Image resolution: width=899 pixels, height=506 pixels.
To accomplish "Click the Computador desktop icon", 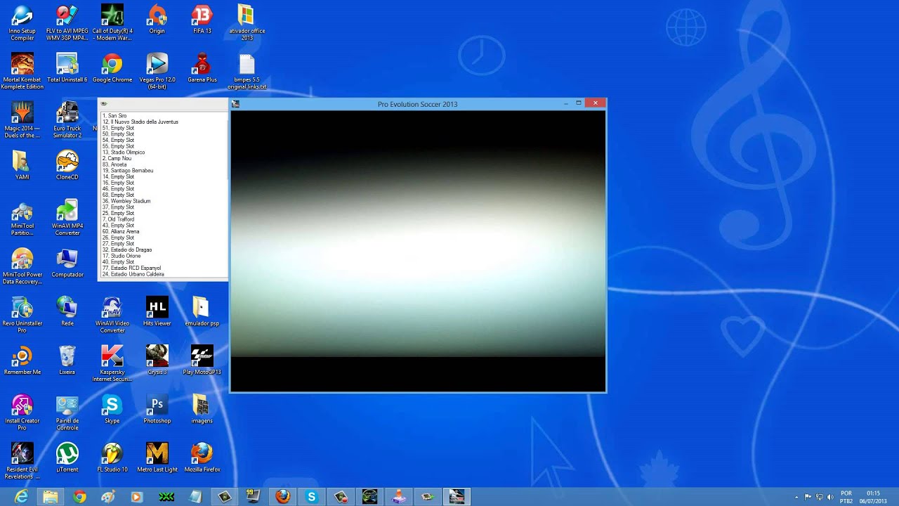I will (x=67, y=263).
